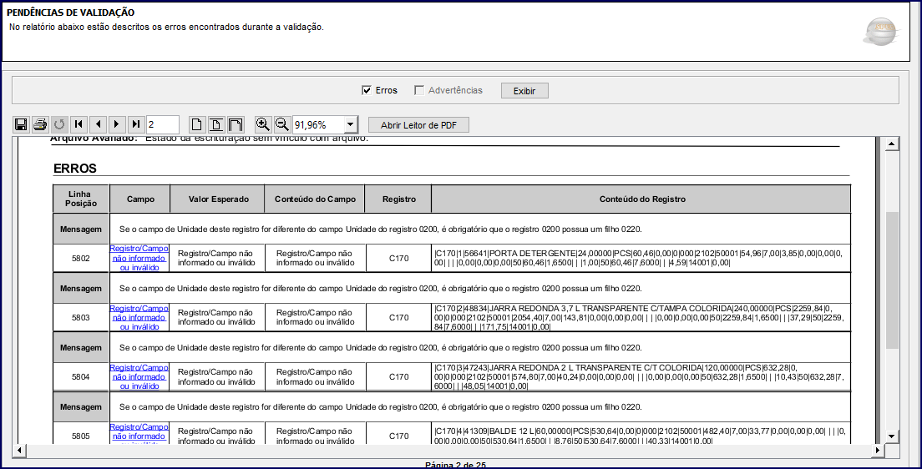Click Abrir Leitor de PDF button
The image size is (922, 469).
point(418,125)
